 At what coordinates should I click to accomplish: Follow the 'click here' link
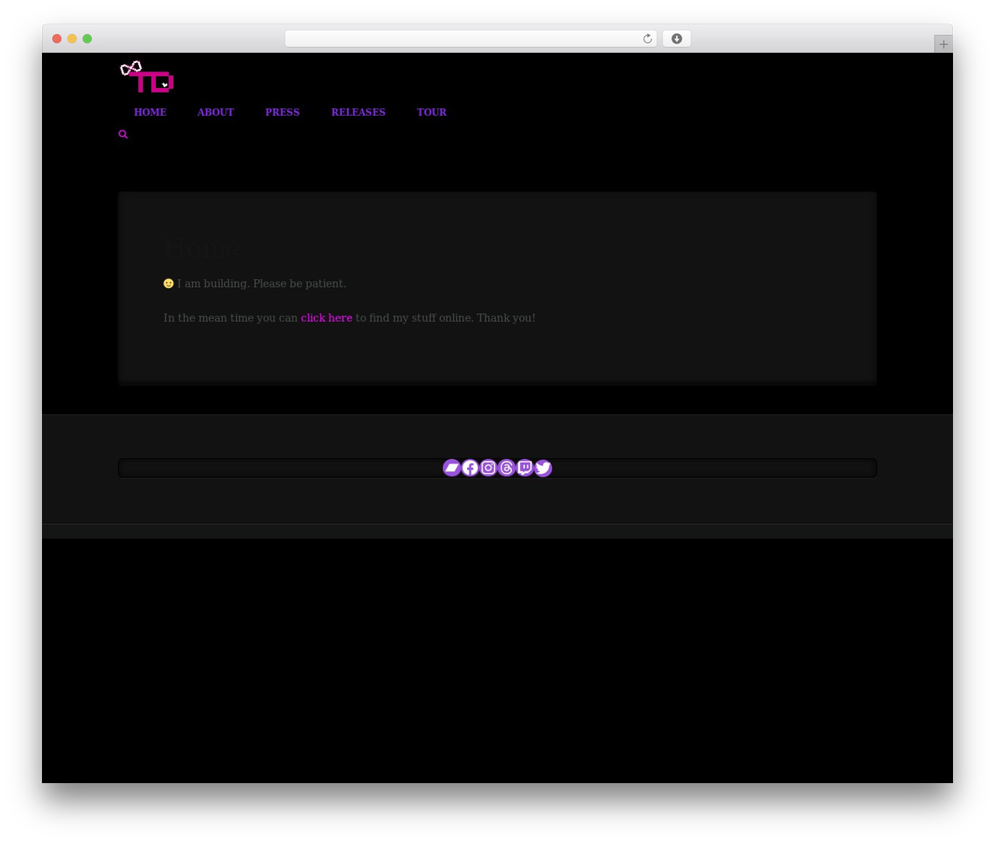[326, 318]
